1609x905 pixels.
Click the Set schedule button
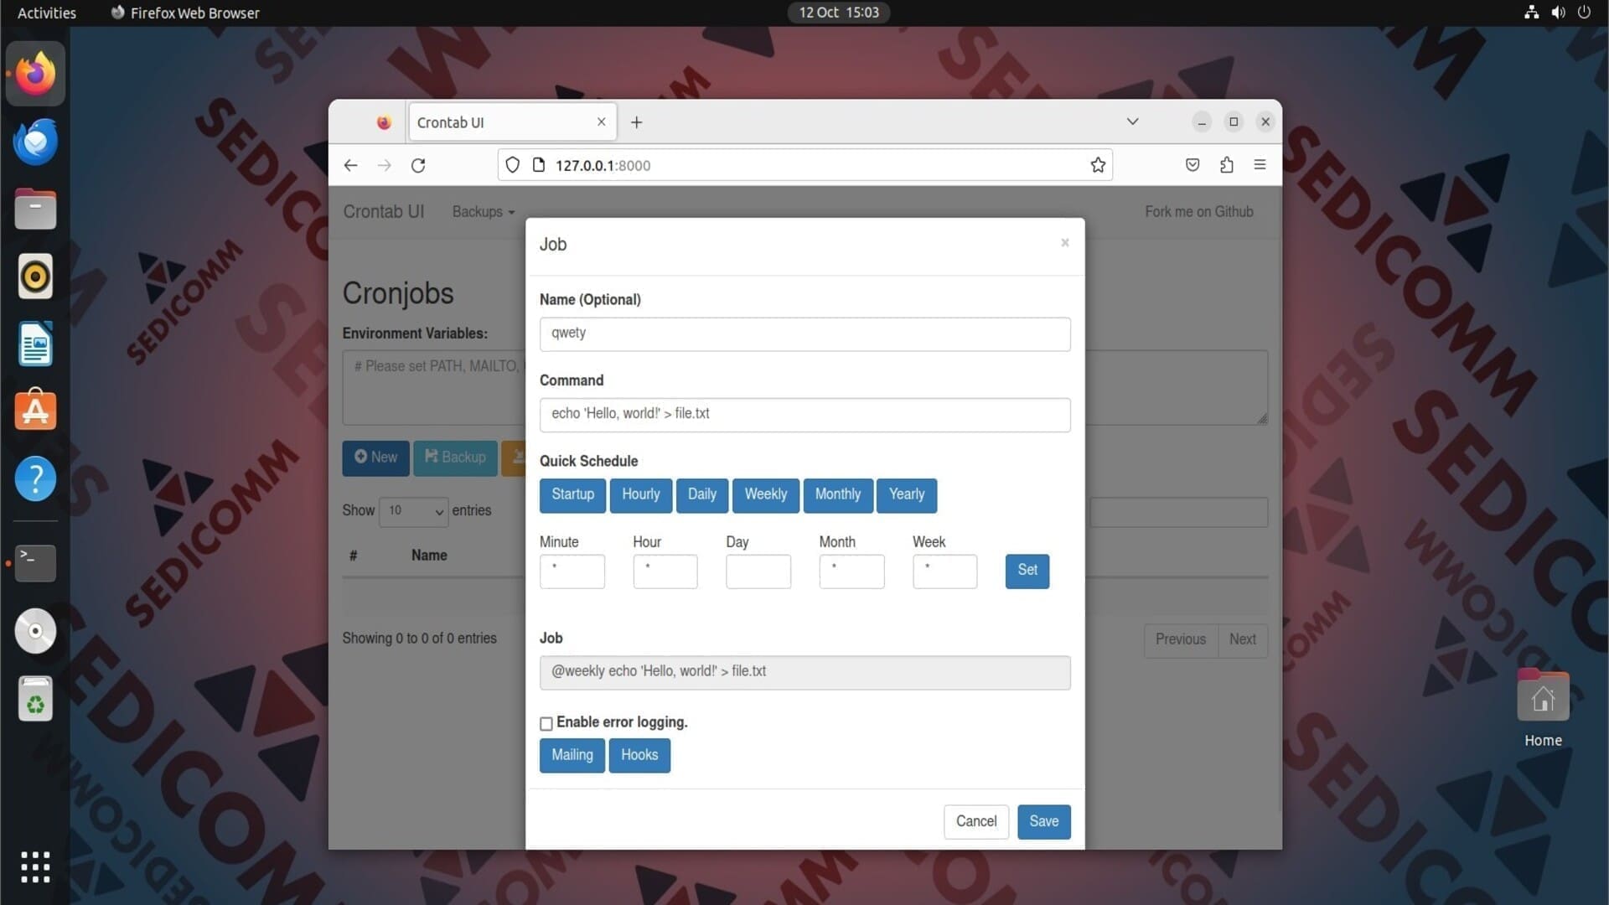click(1027, 571)
